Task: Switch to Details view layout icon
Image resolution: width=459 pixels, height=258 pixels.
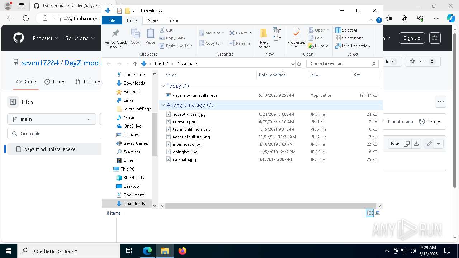Action: (x=370, y=213)
